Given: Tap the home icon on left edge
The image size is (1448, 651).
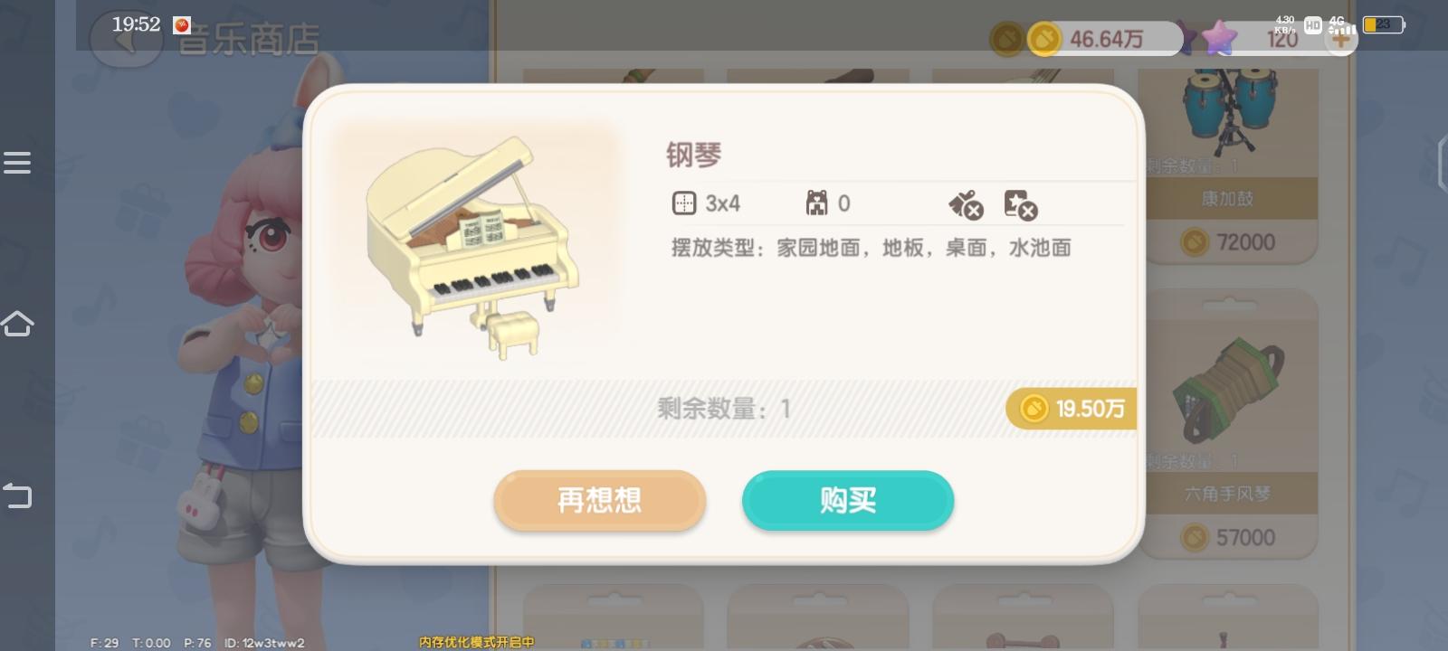Looking at the screenshot, I should pyautogui.click(x=17, y=324).
